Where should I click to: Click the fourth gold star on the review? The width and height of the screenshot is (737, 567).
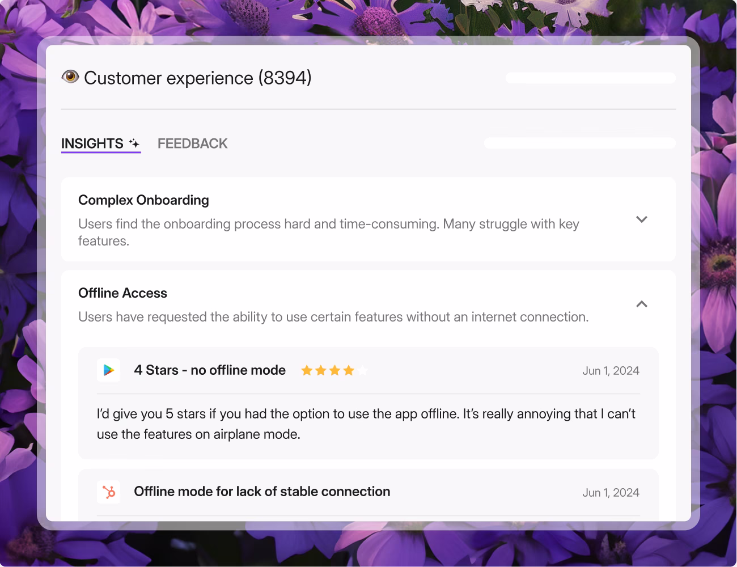pyautogui.click(x=348, y=370)
